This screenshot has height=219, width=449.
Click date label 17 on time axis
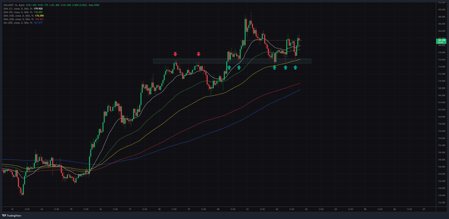coord(129,209)
